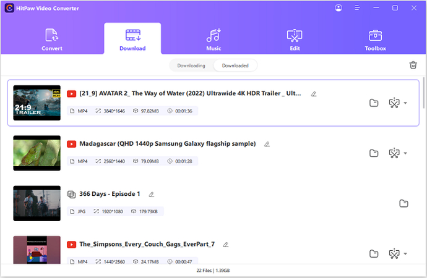Select the 366 Days - Episode 1 thumbnail

(37, 203)
